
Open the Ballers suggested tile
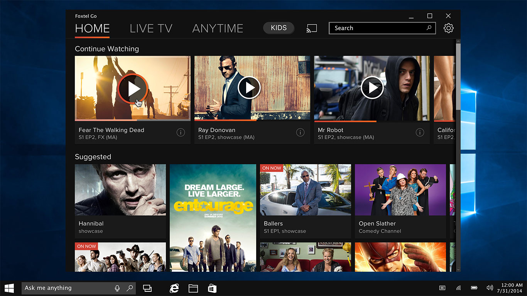pos(306,201)
